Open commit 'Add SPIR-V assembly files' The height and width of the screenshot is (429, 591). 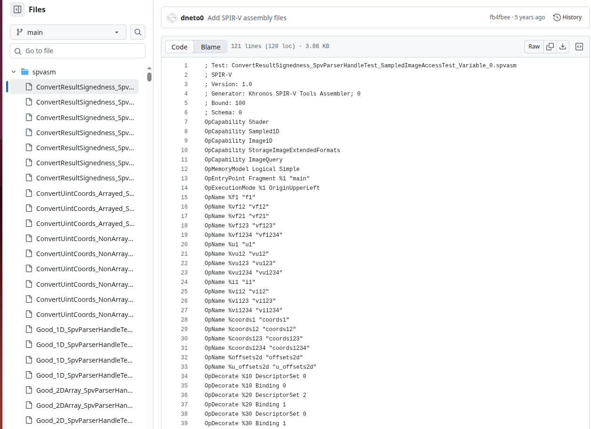click(247, 17)
